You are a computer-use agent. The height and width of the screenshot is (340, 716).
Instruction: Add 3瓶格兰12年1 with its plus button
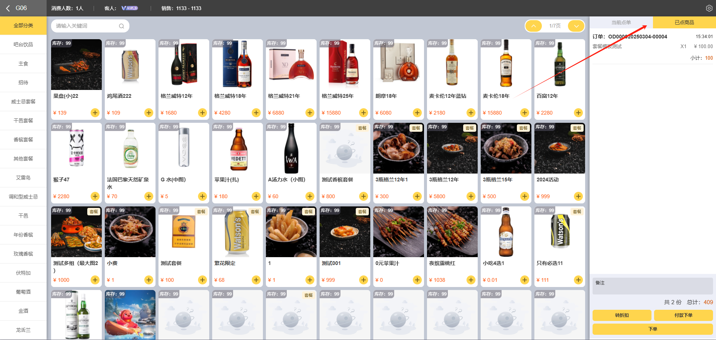coord(417,196)
